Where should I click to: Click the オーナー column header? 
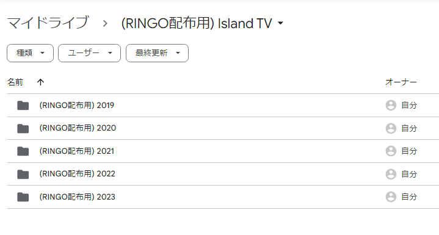click(401, 82)
